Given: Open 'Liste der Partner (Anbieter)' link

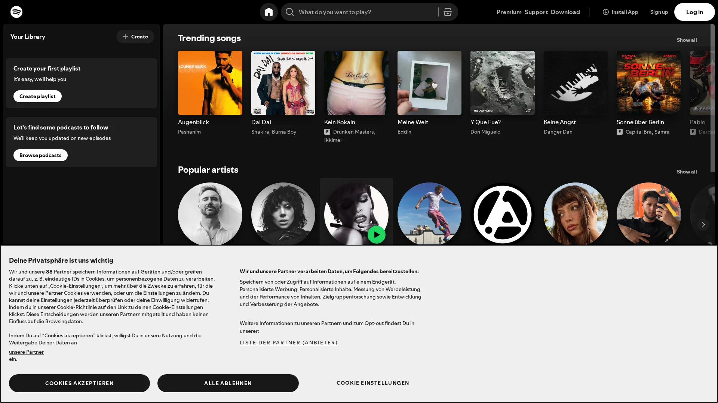Looking at the screenshot, I should (289, 343).
